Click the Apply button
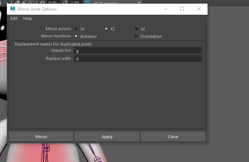The image size is (249, 162). pos(107,136)
